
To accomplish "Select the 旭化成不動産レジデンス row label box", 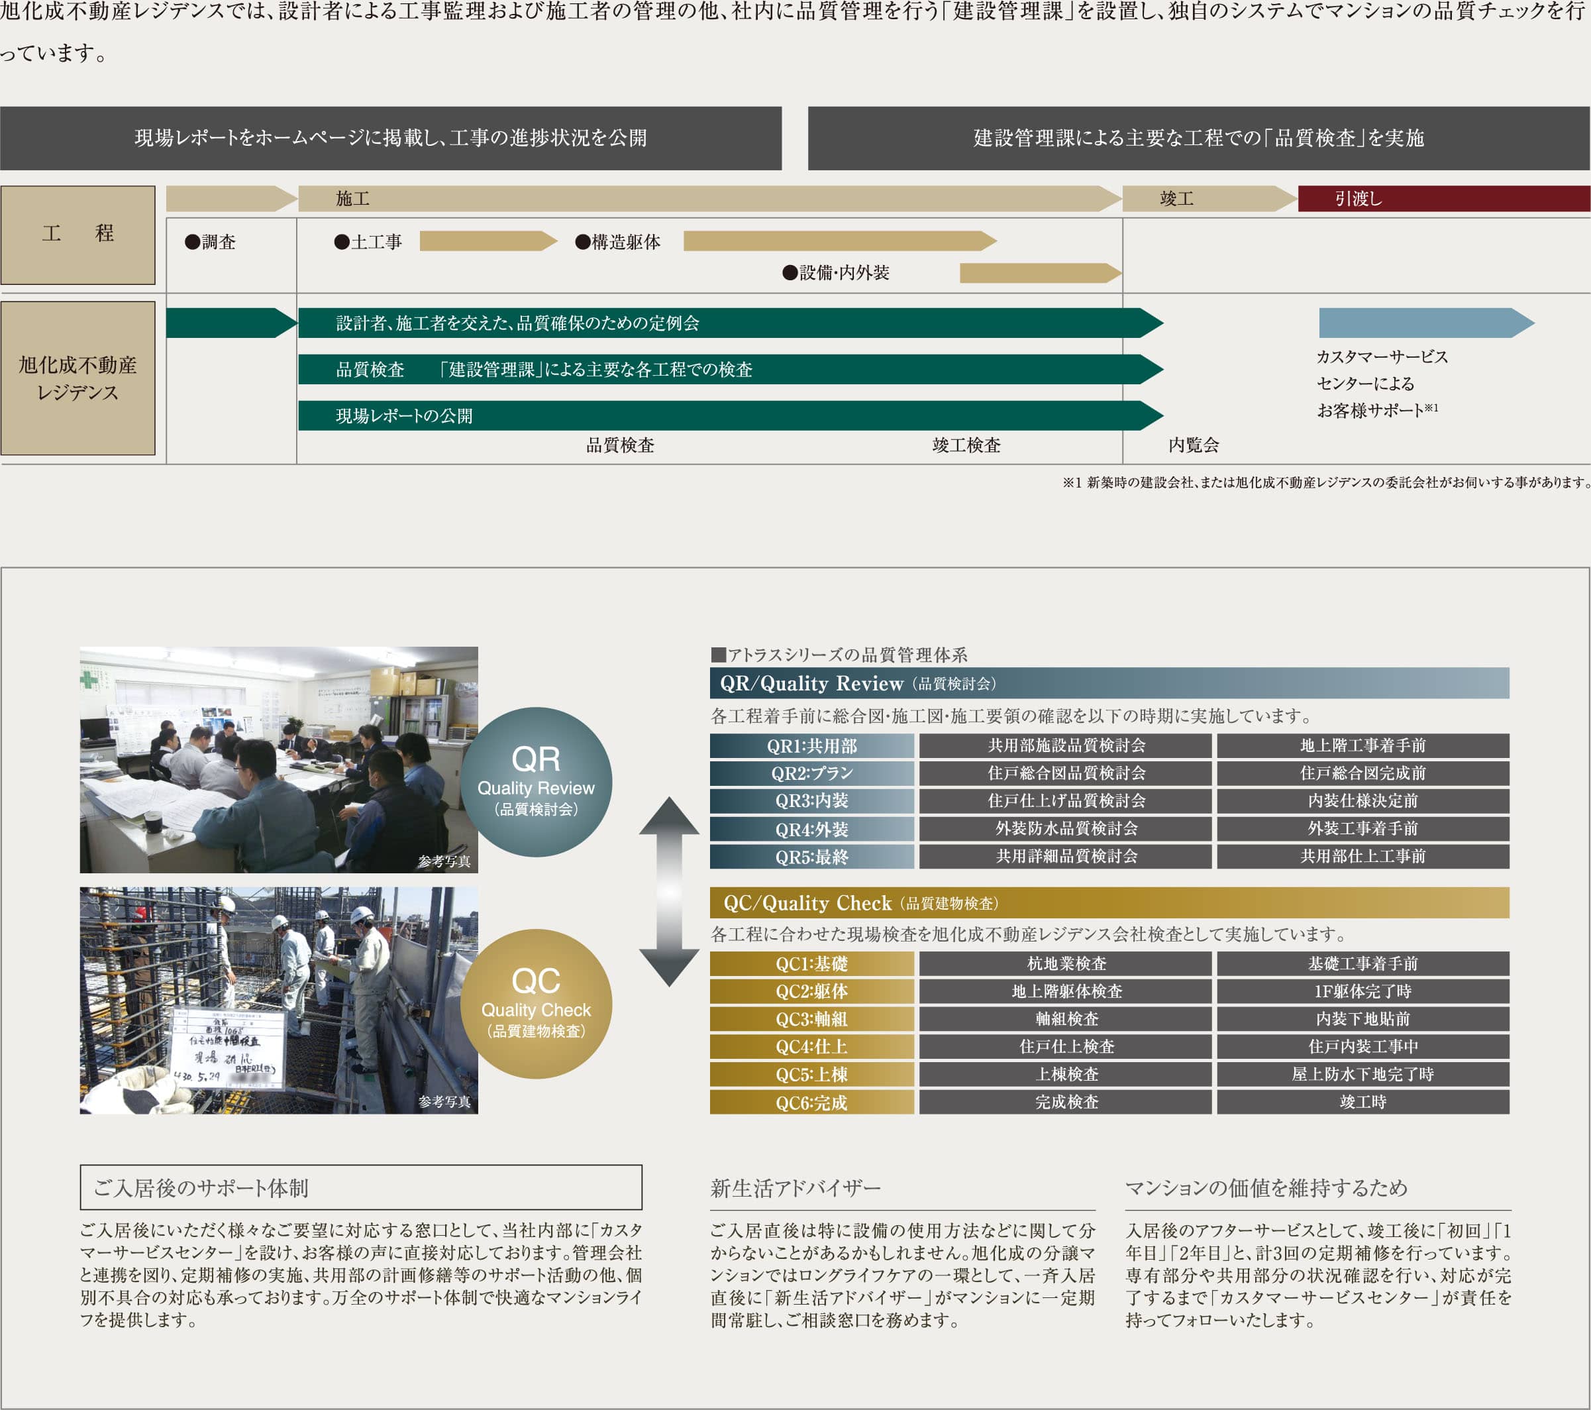I will point(78,378).
